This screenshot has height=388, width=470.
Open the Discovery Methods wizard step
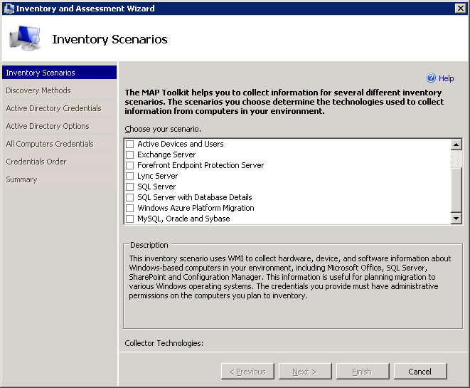point(38,90)
